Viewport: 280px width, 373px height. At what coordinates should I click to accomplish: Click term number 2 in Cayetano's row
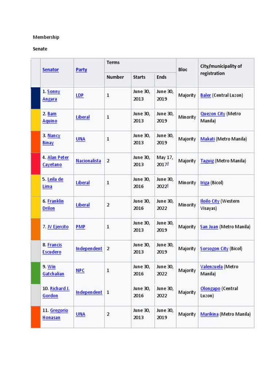108,161
